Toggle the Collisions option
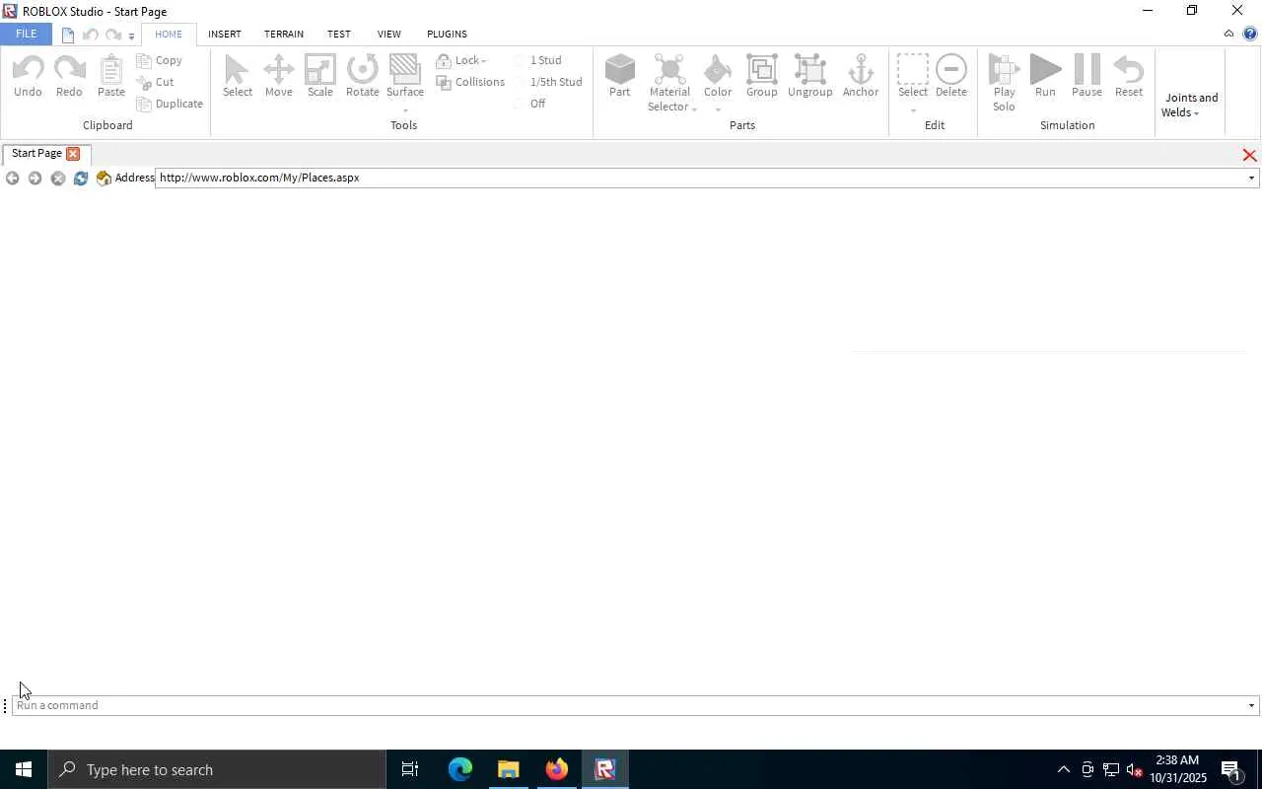1262x789 pixels. tap(471, 82)
